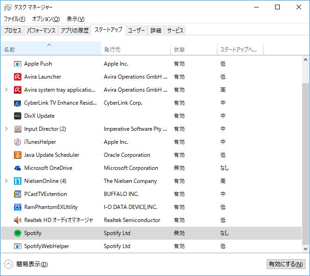Click the Microsoft OneDrive cloud icon
This screenshot has width=310, height=276.
click(18, 168)
